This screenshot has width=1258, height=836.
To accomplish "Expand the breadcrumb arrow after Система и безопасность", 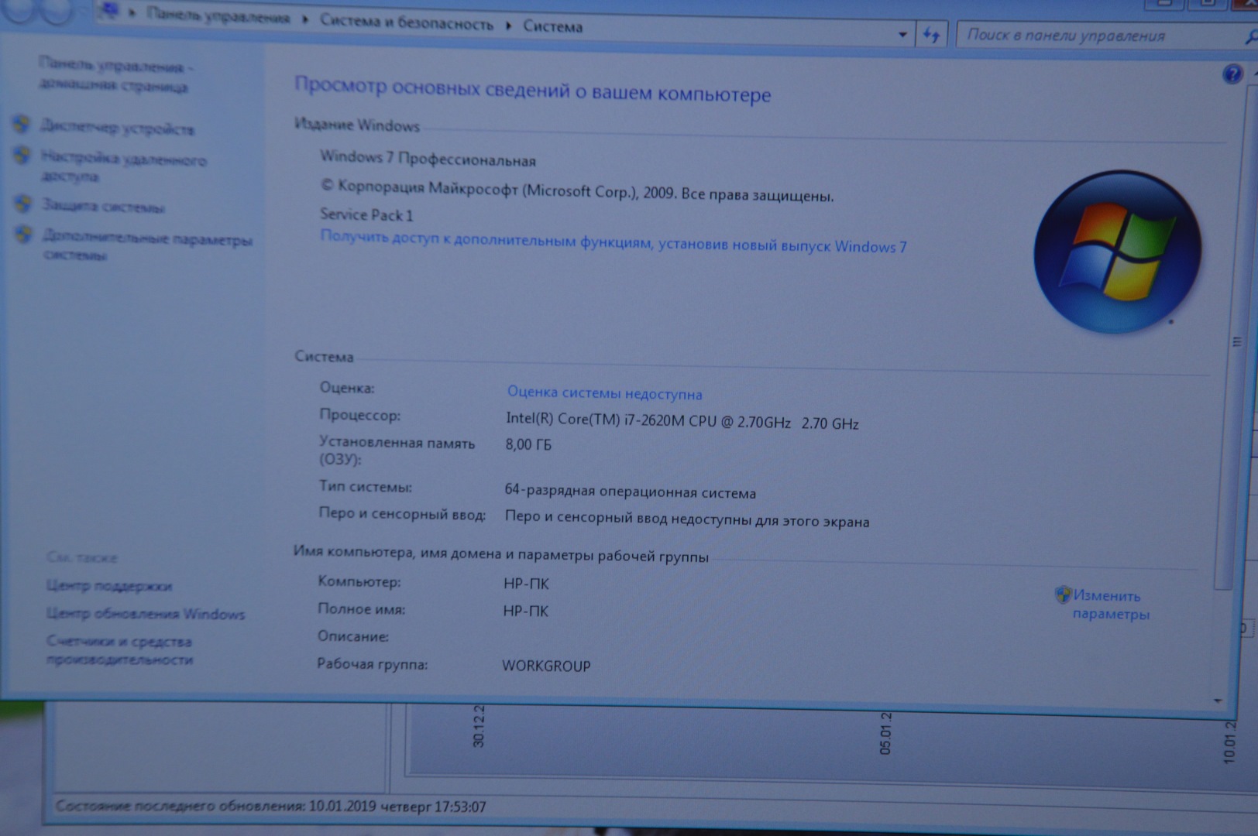I will pyautogui.click(x=509, y=26).
